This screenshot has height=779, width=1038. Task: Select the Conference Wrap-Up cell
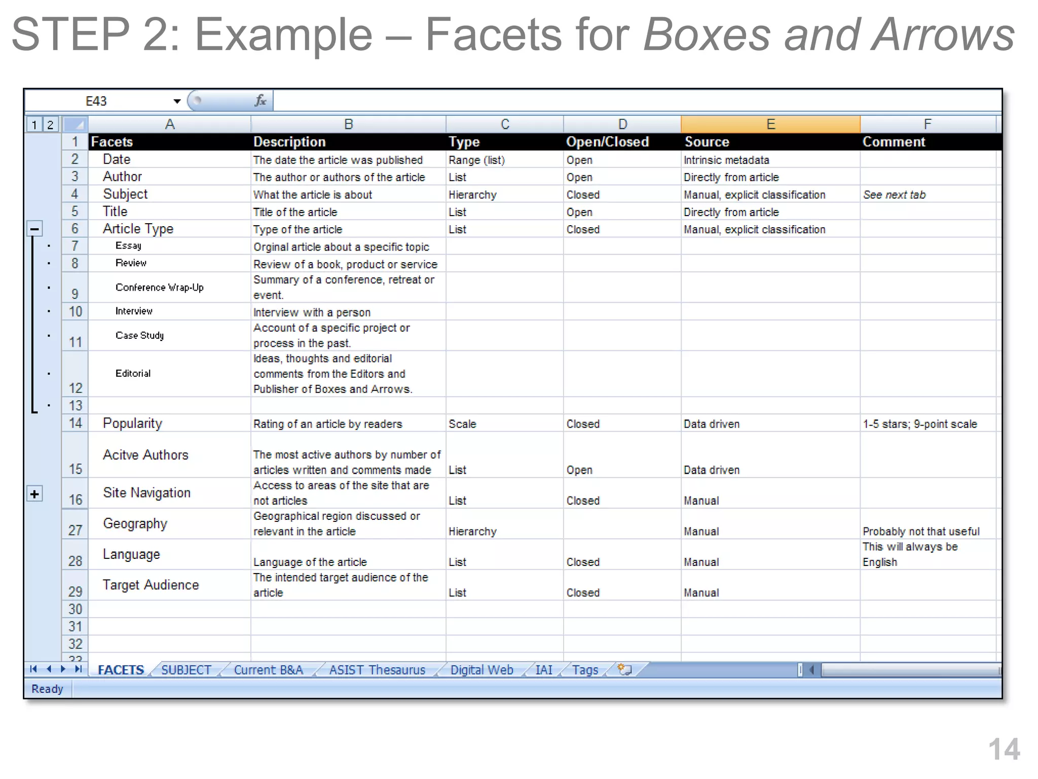click(170, 288)
